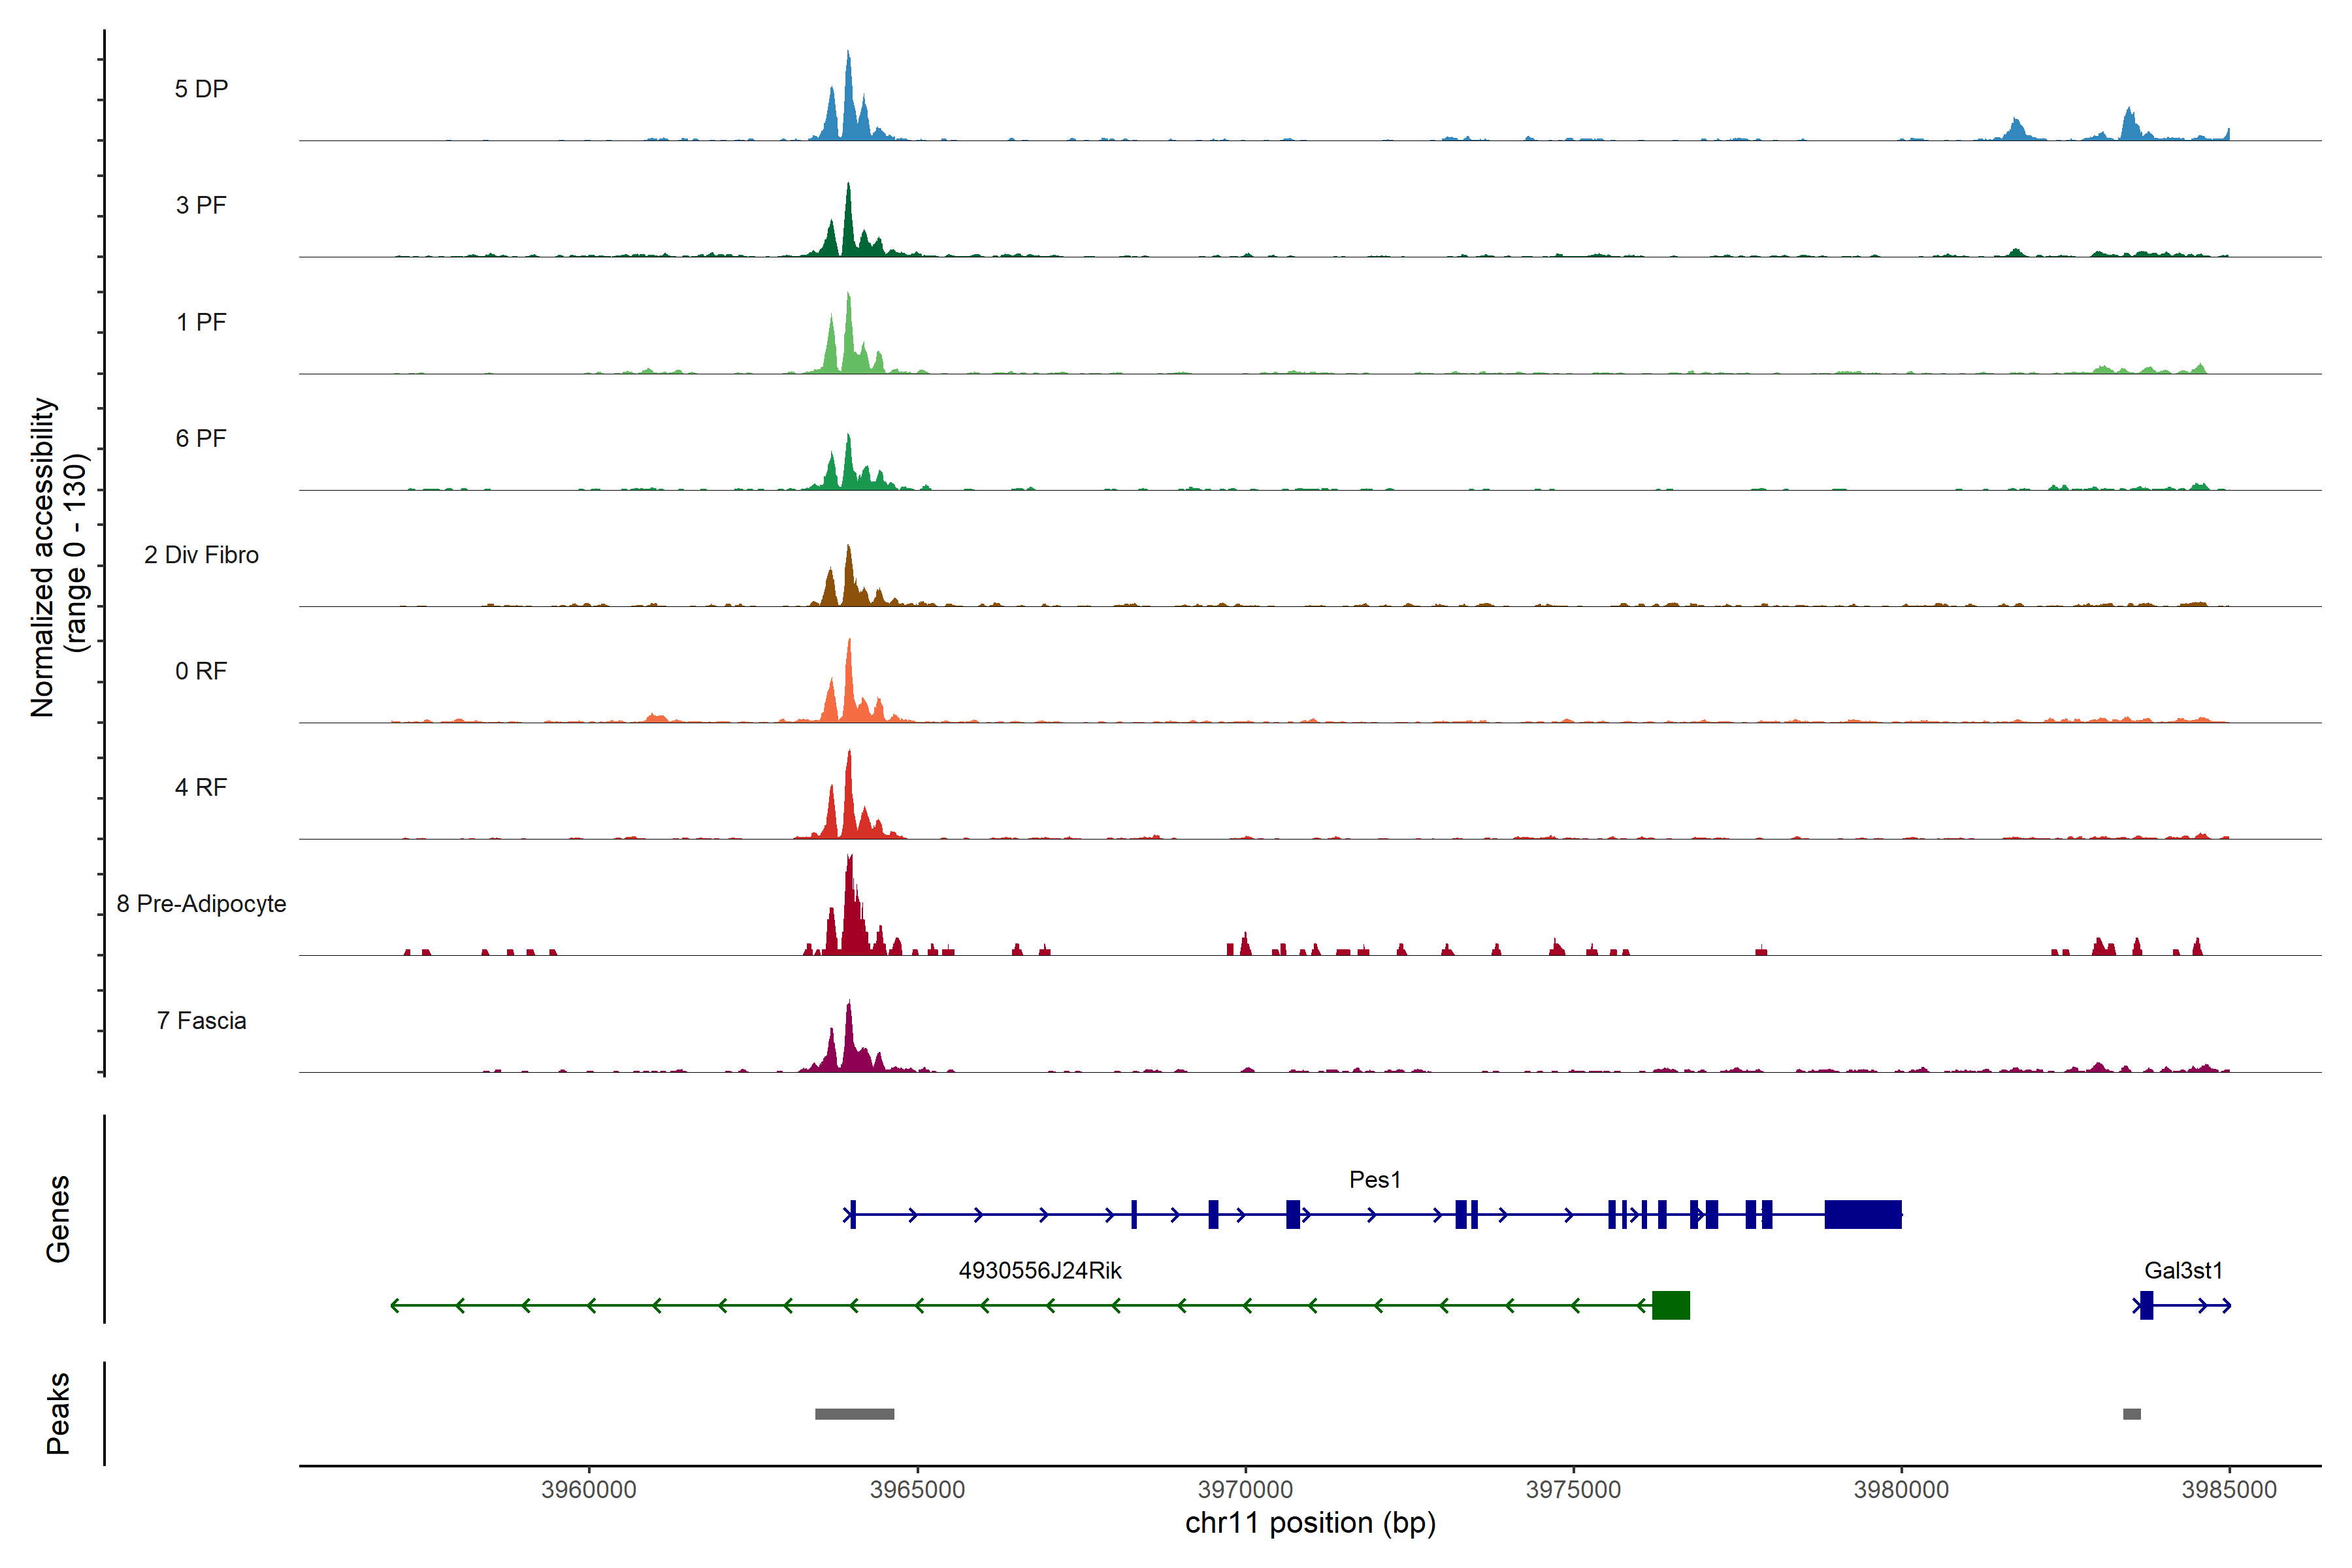Click the 2 Div Fibro label
The width and height of the screenshot is (2352, 1568).
tap(201, 555)
